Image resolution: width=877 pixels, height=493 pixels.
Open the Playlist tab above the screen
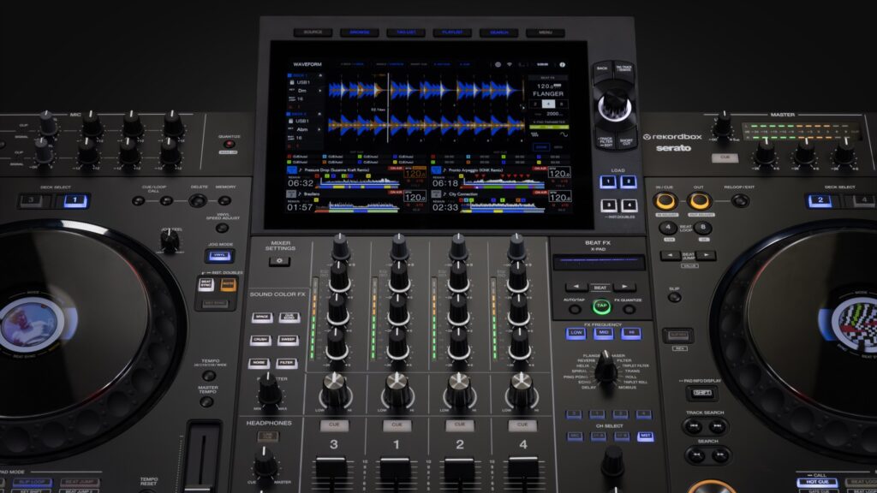(452, 33)
